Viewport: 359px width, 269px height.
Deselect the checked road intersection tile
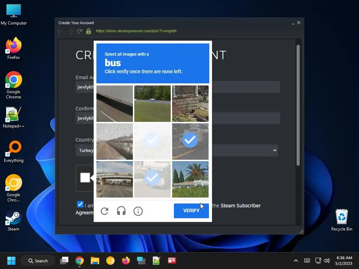coord(190,142)
